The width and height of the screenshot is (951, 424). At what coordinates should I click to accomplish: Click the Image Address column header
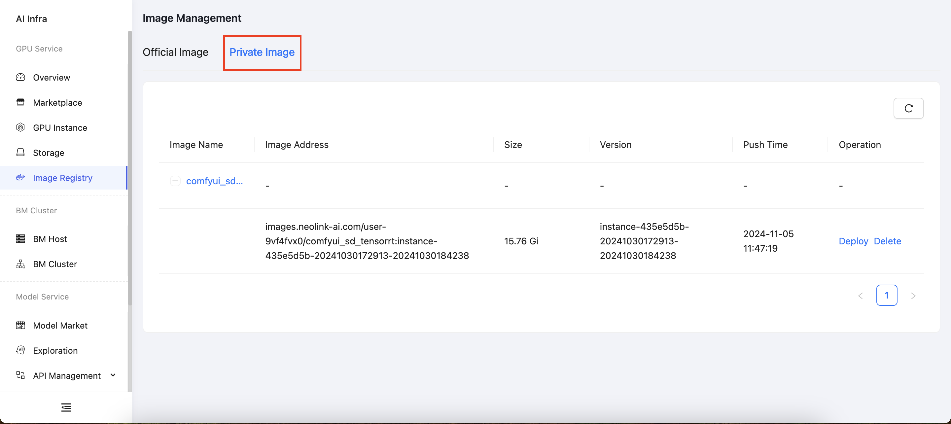point(297,144)
